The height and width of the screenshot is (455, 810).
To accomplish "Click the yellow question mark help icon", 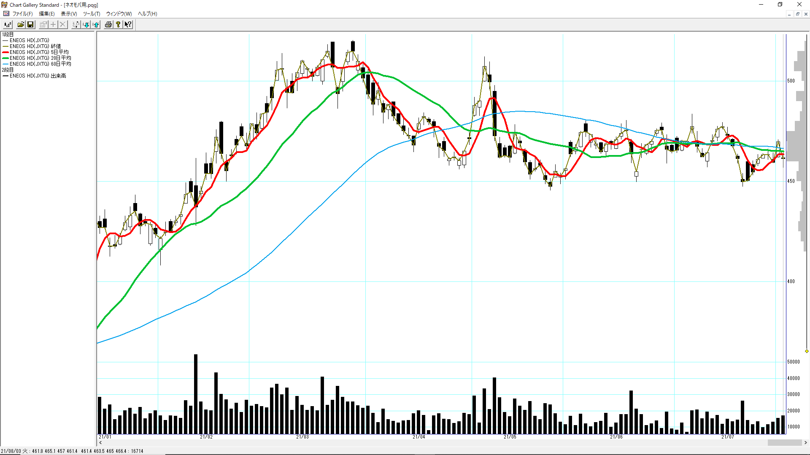I will pyautogui.click(x=118, y=24).
